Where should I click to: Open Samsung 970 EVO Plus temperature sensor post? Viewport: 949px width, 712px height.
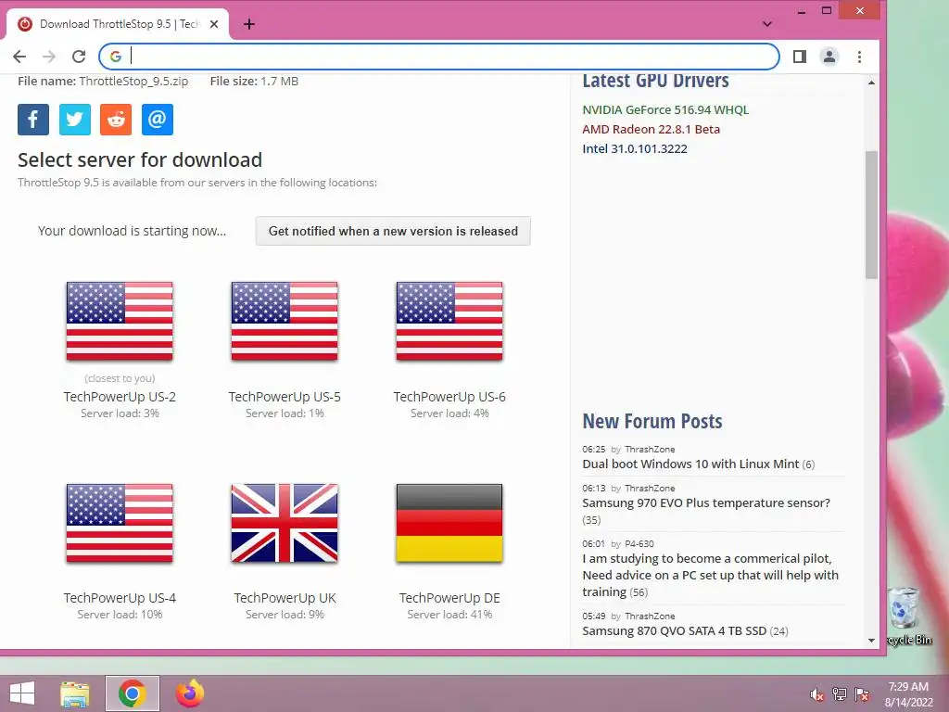tap(705, 502)
